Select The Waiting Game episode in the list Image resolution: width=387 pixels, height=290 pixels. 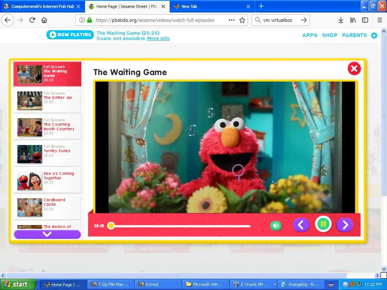pyautogui.click(x=47, y=74)
